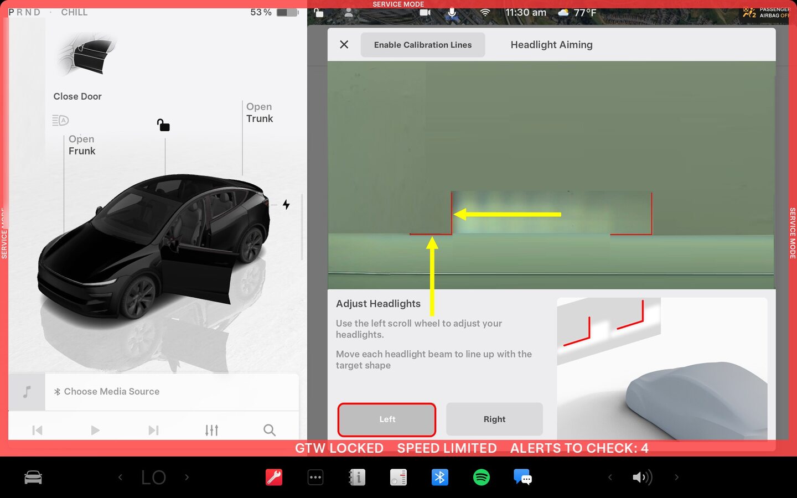Select the Right headlight button
797x498 pixels.
point(494,419)
